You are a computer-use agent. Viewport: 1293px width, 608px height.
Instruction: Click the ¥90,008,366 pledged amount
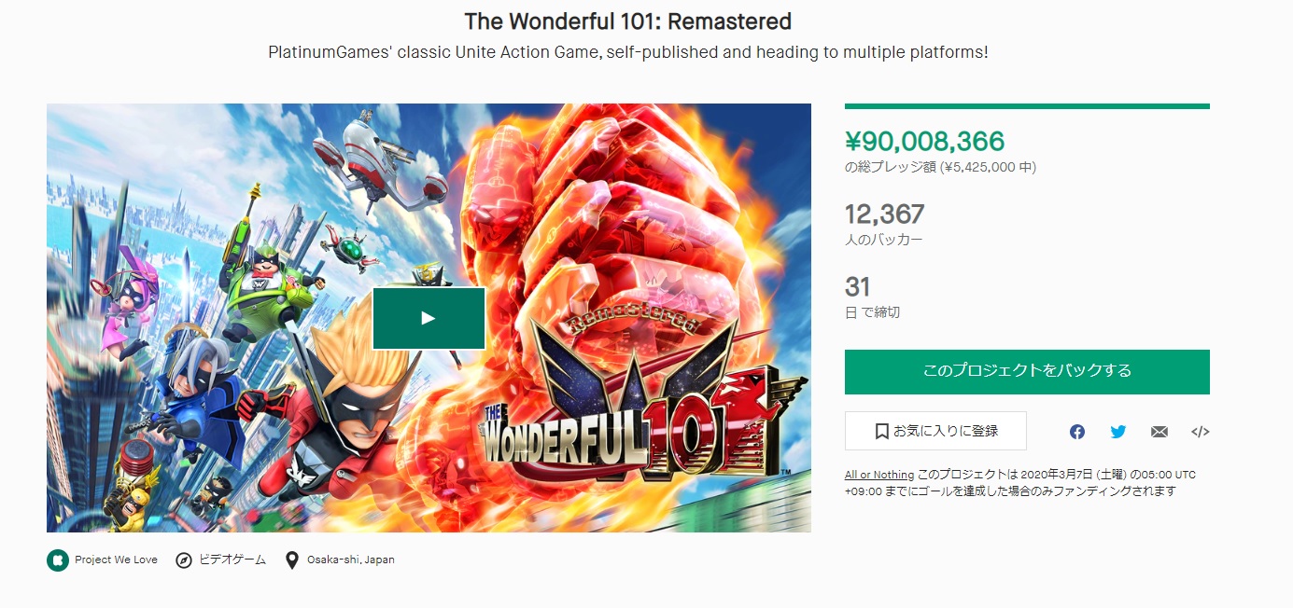[x=924, y=142]
